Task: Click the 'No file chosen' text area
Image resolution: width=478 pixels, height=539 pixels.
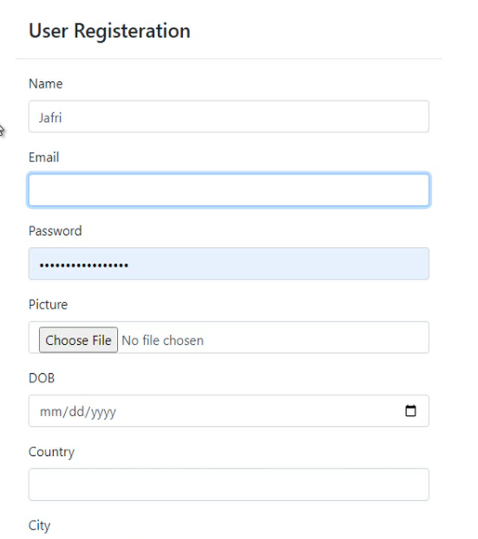Action: pos(163,340)
